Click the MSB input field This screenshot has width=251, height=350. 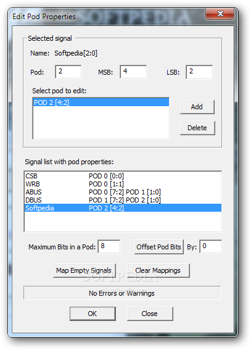(133, 72)
